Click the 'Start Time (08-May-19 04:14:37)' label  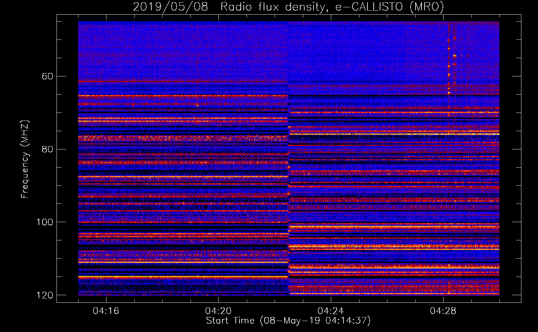tap(288, 321)
